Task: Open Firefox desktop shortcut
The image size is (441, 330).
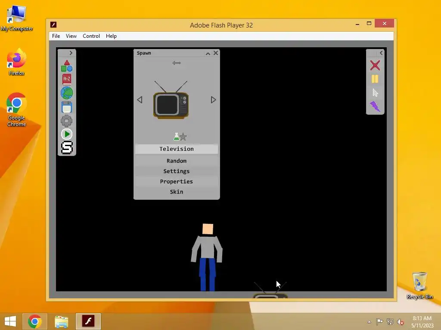Action: click(x=17, y=62)
